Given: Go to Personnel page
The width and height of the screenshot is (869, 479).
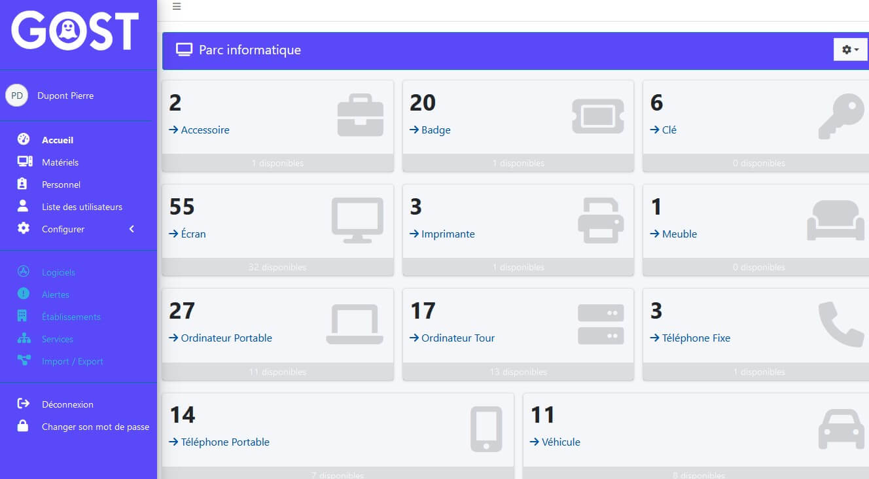Looking at the screenshot, I should (61, 185).
